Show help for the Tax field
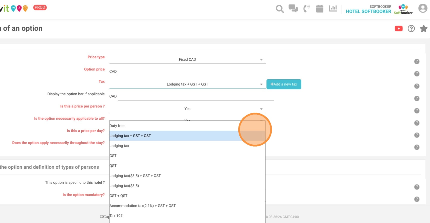 417,86
